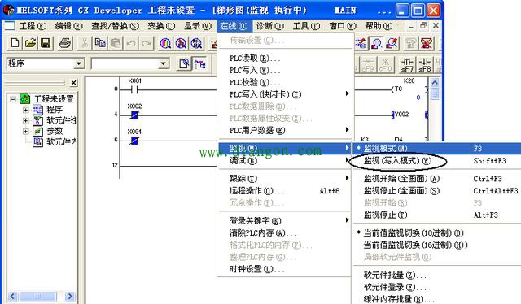Open the 变换 (C) menu

tap(161, 26)
